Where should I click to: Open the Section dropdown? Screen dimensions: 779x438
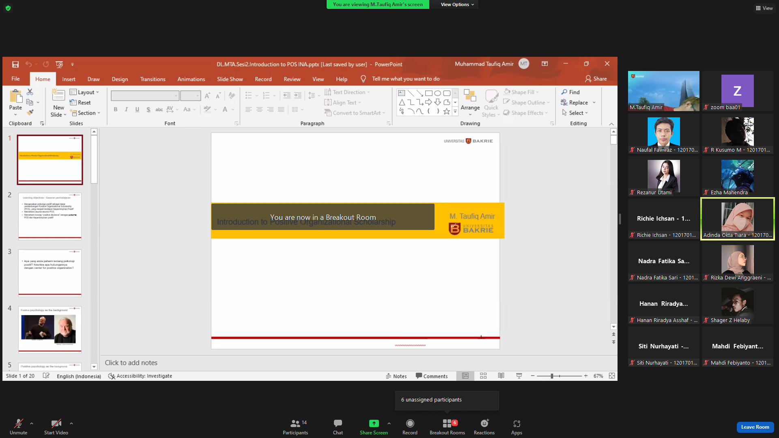tap(85, 113)
